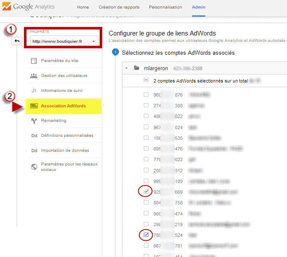This screenshot has width=287, height=257.
Task: Open Gestion des utilisateurs
Action: pyautogui.click(x=65, y=76)
